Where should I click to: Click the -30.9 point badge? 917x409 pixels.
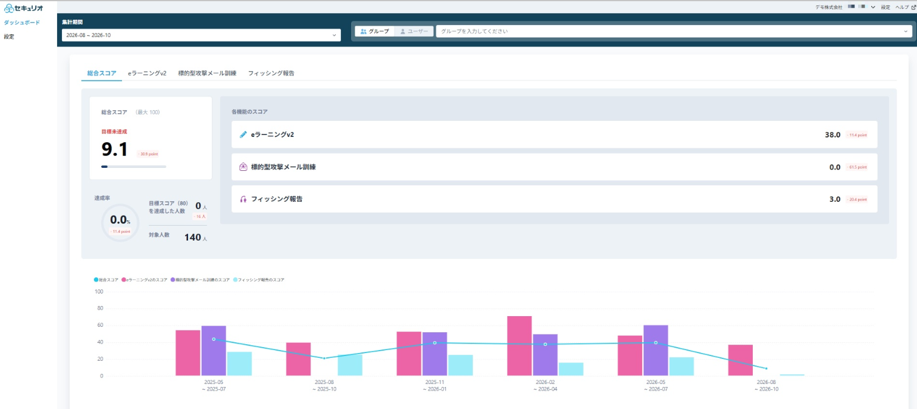coord(148,154)
